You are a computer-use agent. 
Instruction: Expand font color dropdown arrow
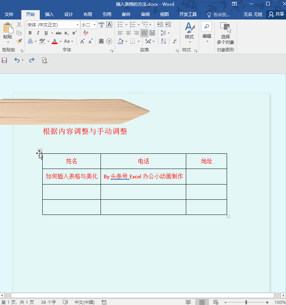(60, 42)
